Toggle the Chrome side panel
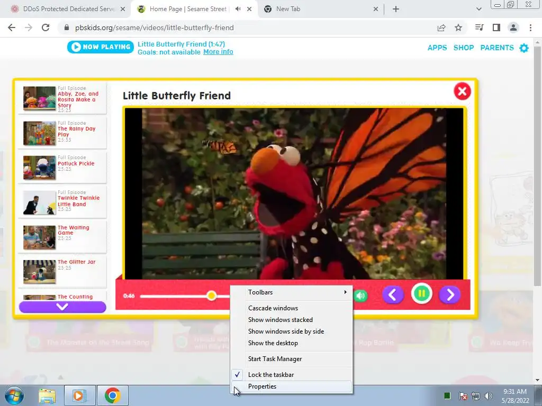Viewport: 542px width, 406px height. [496, 27]
